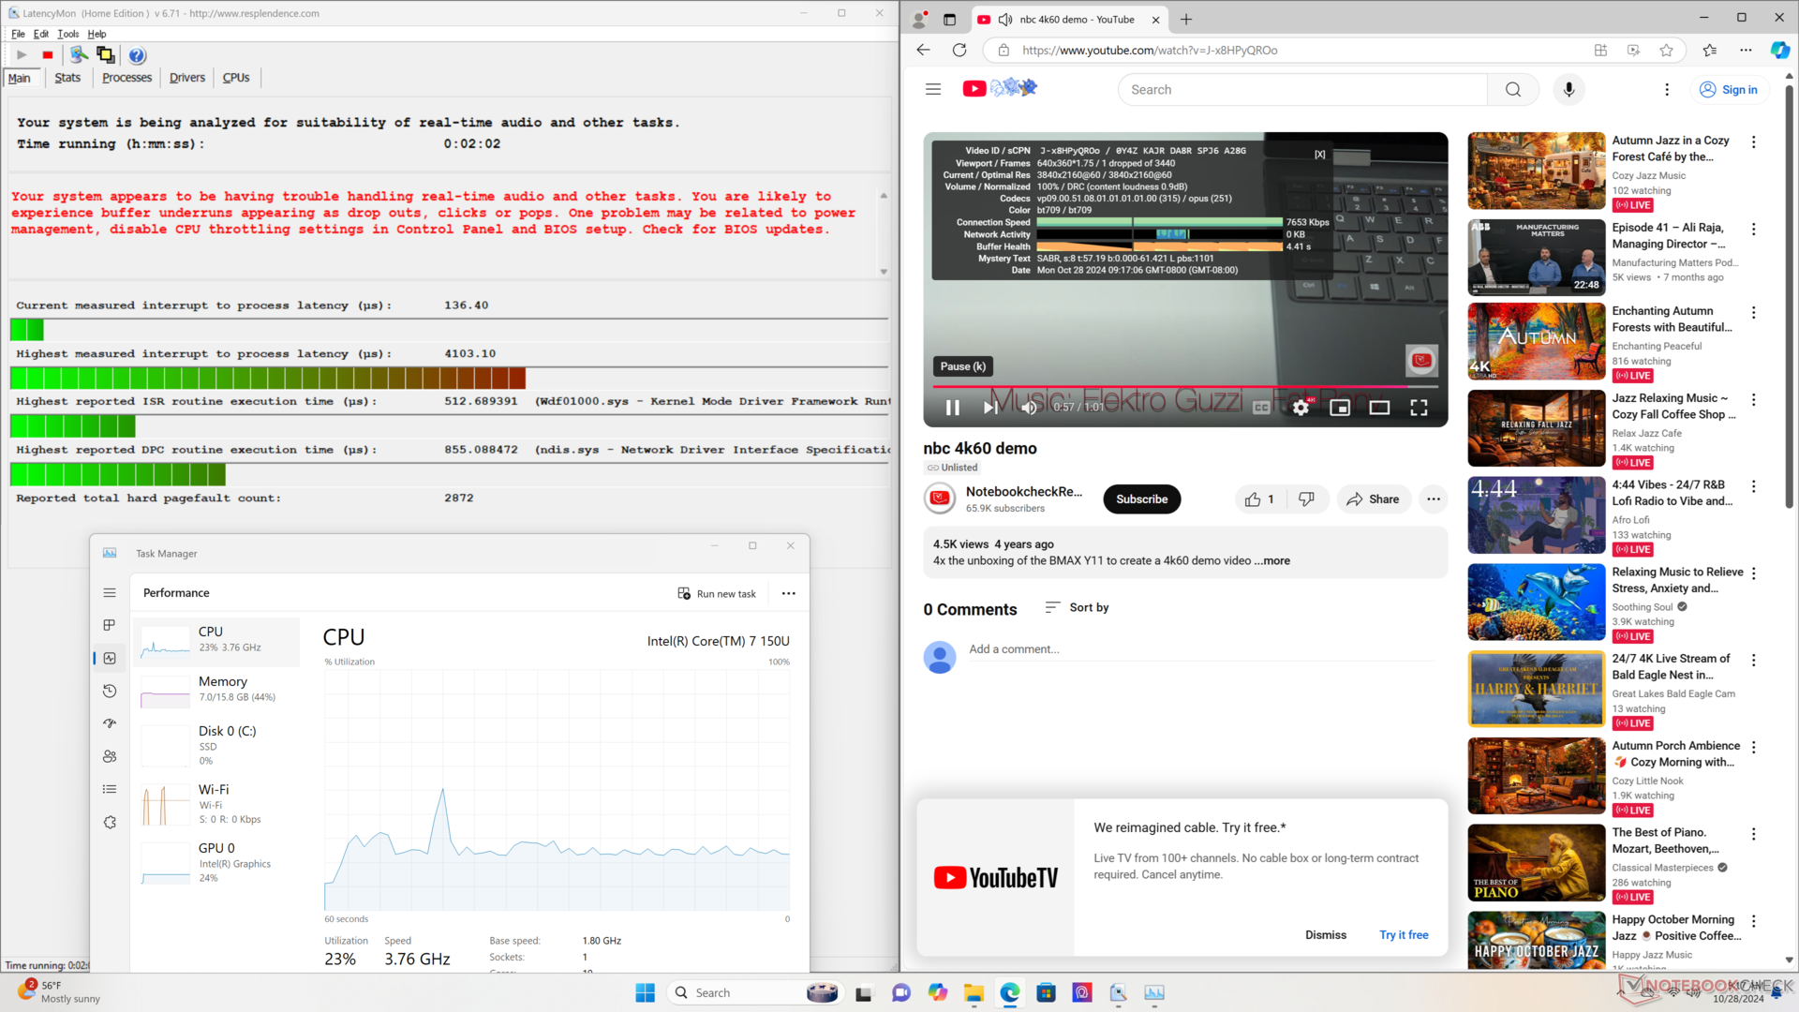This screenshot has width=1799, height=1012.
Task: Dismiss the YouTube TV promotion
Action: [1325, 935]
